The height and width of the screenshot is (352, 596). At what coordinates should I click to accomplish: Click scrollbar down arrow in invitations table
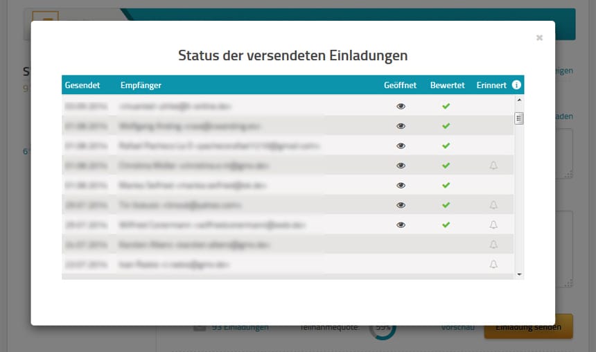pos(519,274)
